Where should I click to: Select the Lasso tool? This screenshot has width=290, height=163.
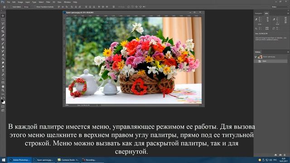(x=3, y=24)
